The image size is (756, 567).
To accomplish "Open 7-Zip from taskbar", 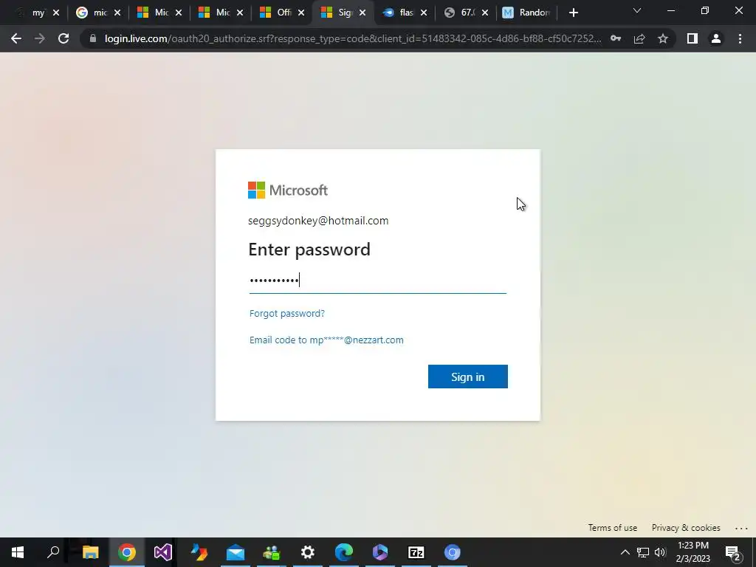I will tap(416, 552).
